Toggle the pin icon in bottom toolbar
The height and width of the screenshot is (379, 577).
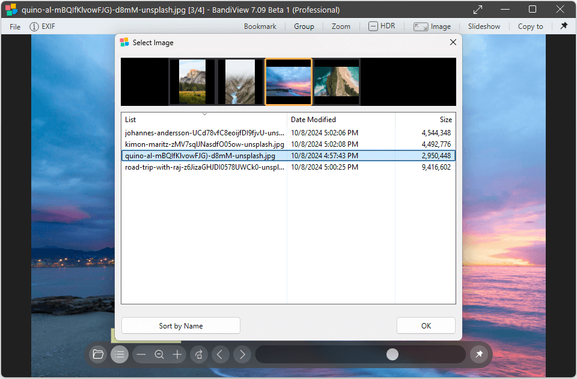point(479,354)
